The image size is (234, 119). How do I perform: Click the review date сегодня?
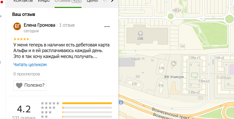31,31
